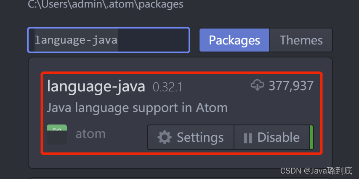Click the atom author name
This screenshot has width=359, height=179.
[x=90, y=134]
